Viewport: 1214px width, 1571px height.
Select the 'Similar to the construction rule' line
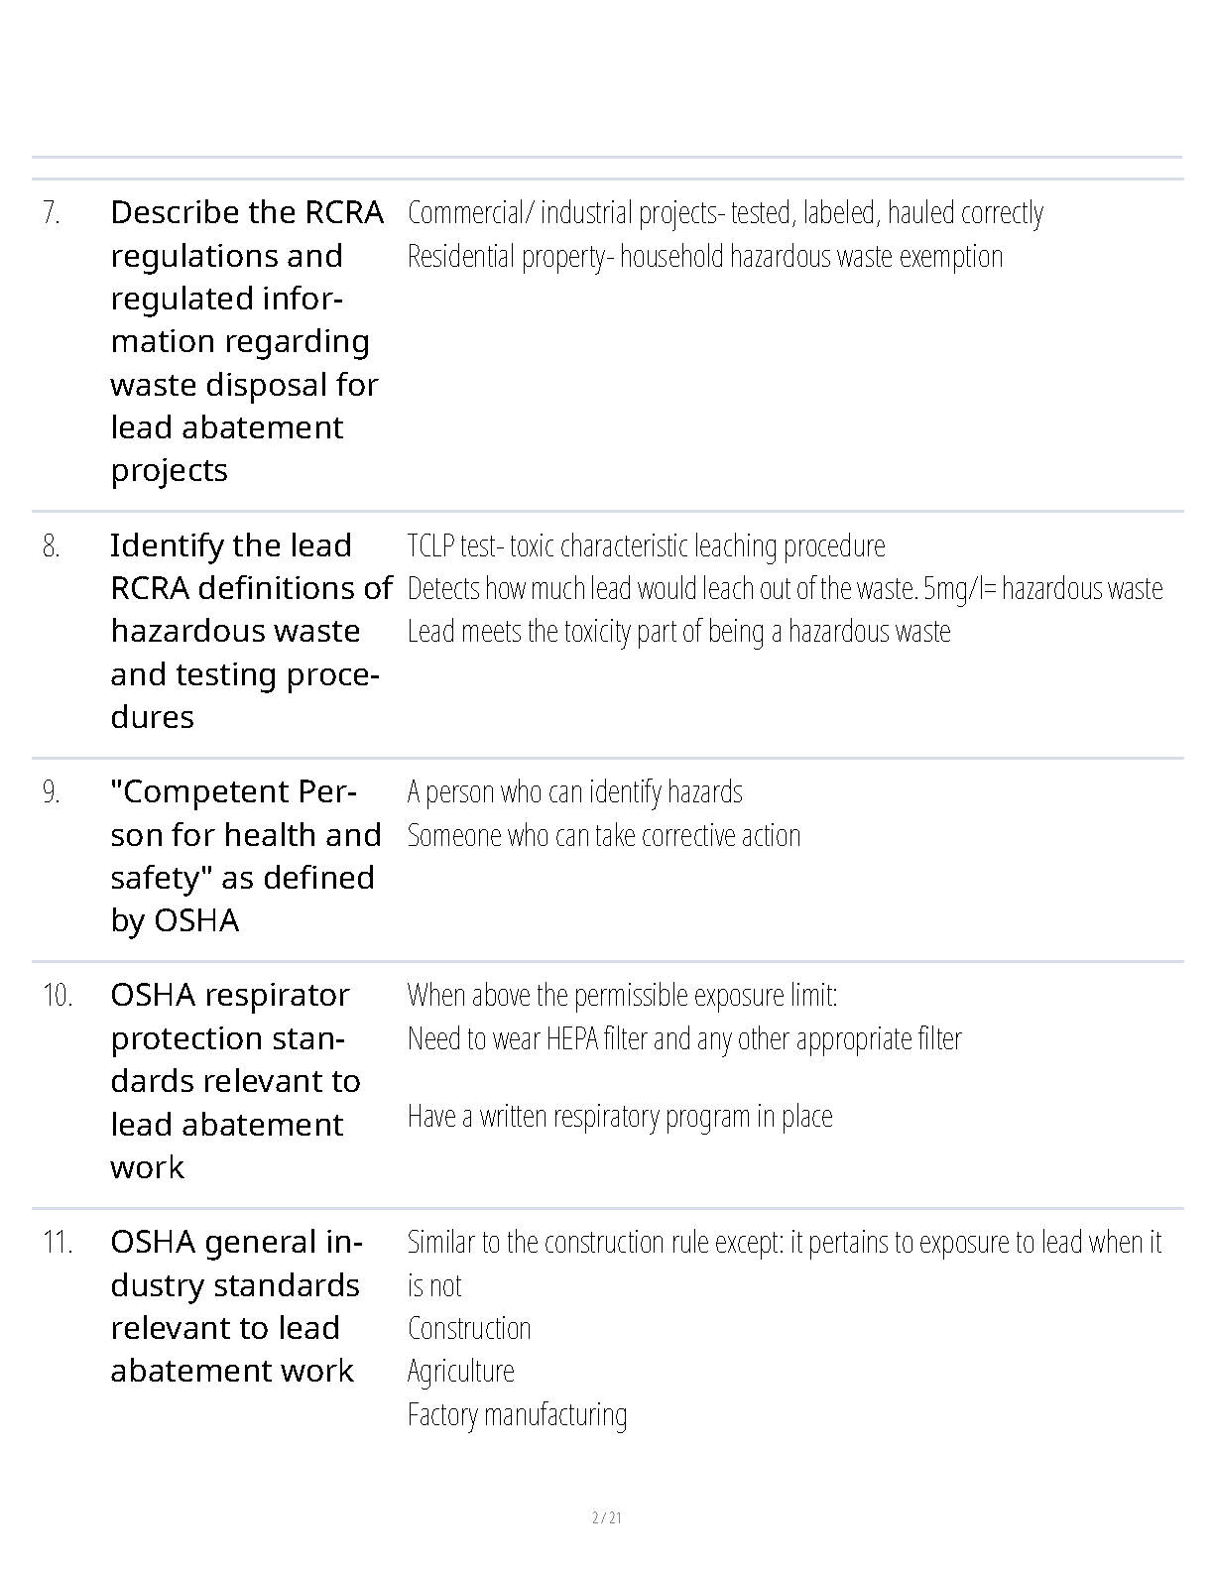click(784, 1243)
